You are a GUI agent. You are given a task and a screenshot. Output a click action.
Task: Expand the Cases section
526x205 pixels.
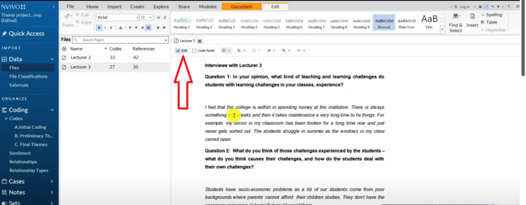(52, 181)
